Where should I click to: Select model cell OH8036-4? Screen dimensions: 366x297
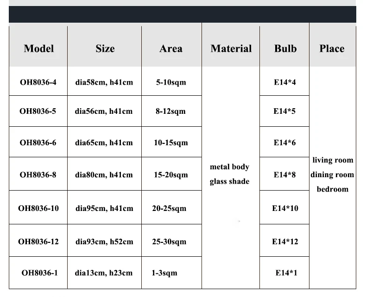(38, 82)
